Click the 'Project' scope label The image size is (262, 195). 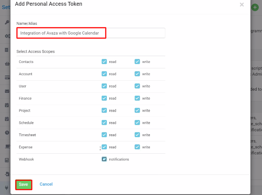tap(25, 110)
